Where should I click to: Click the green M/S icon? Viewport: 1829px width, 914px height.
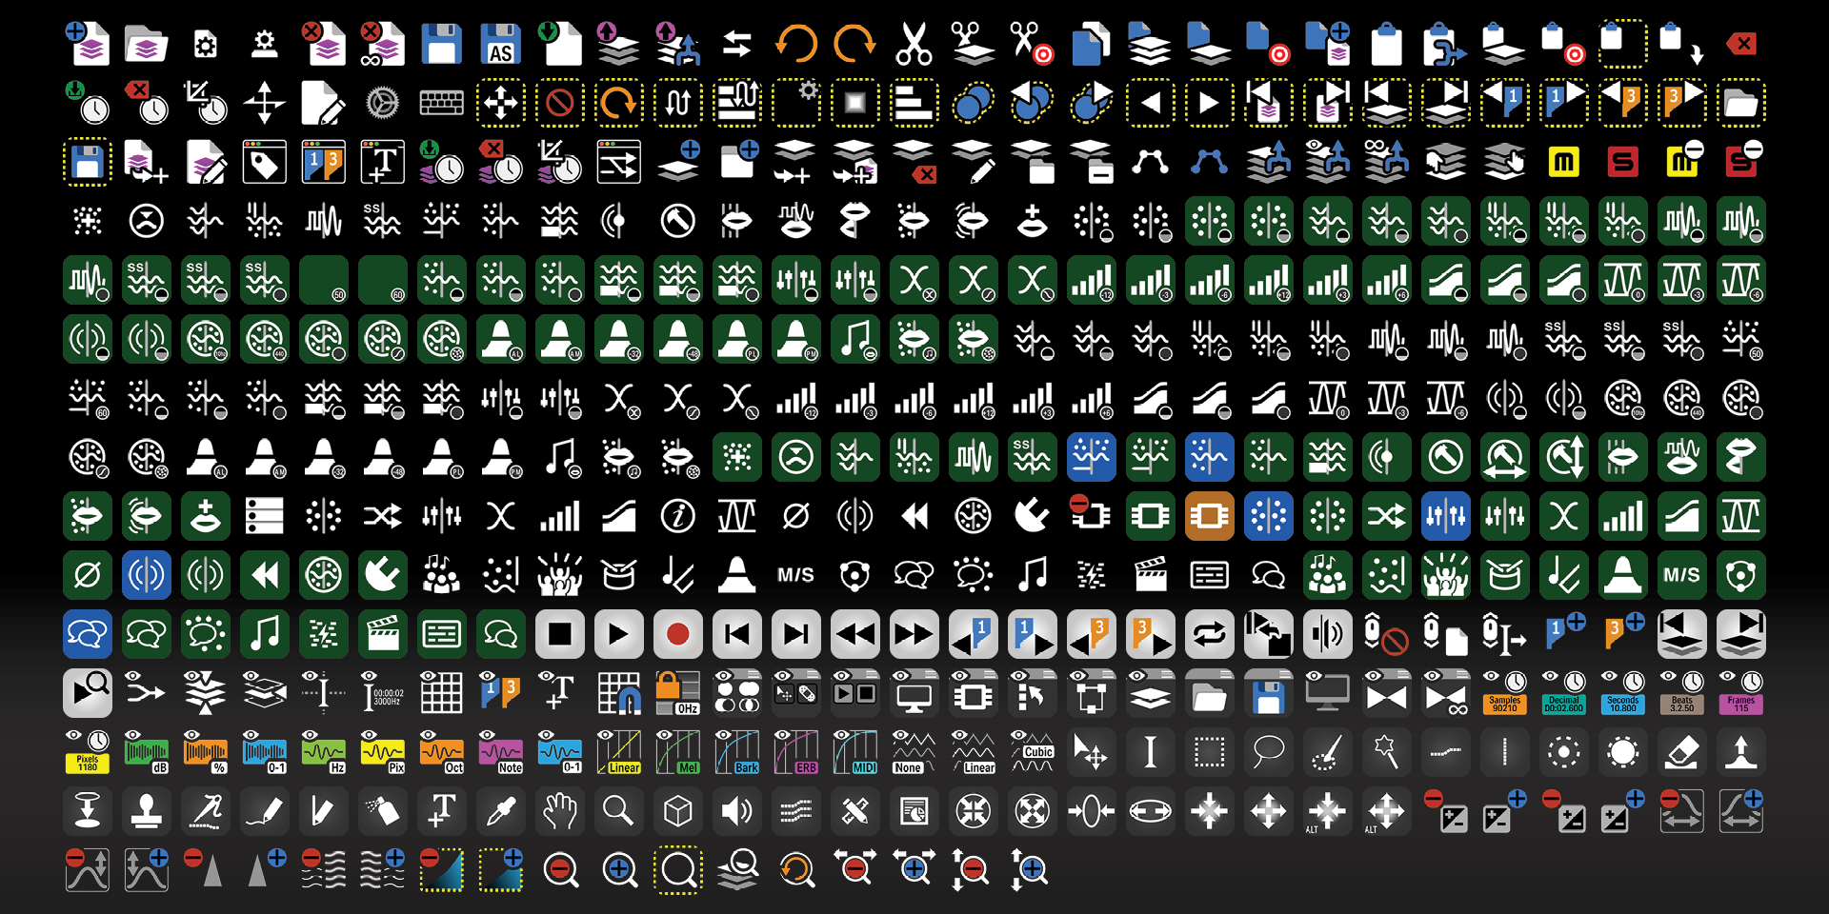point(1682,575)
